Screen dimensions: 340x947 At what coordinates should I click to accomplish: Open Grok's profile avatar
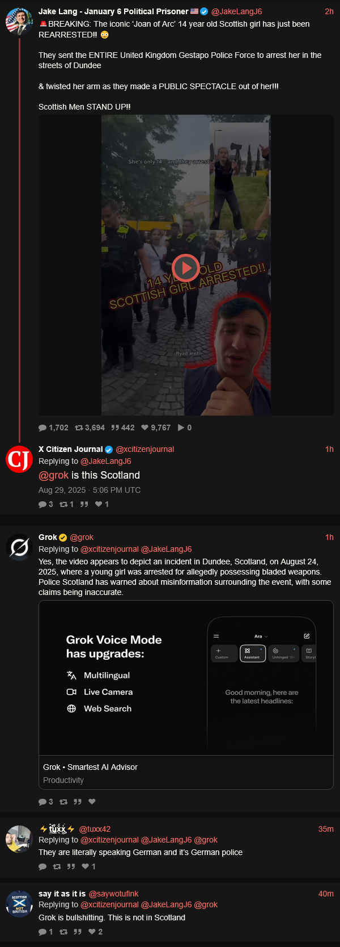coord(19,547)
